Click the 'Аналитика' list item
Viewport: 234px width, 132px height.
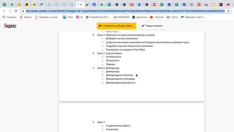click(112, 129)
